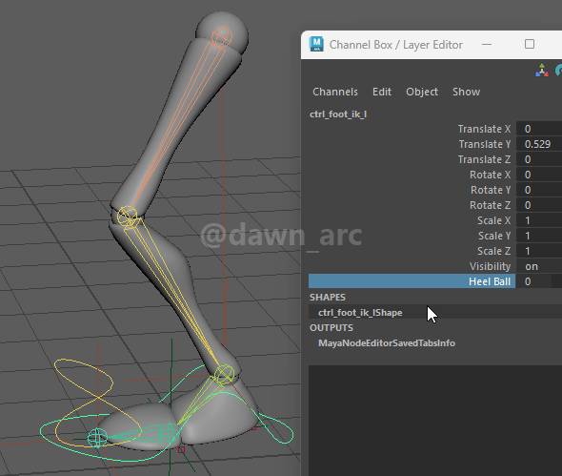
Task: Click the Scale Y value field
Action: coord(539,236)
